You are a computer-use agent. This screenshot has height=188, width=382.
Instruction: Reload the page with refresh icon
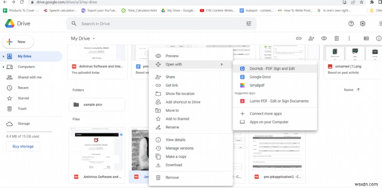22,2
